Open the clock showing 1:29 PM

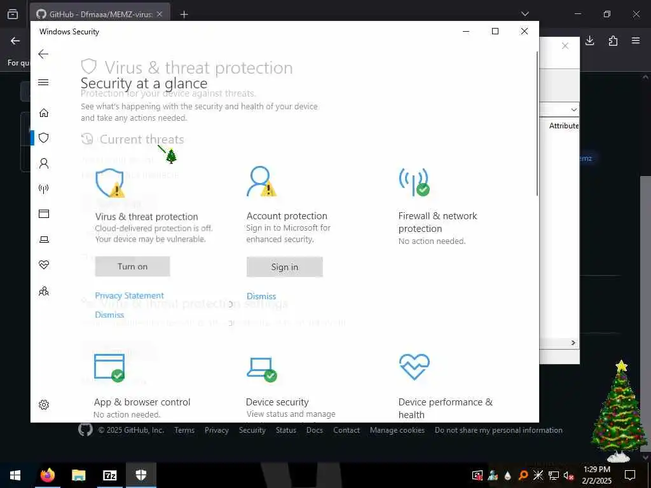596,475
